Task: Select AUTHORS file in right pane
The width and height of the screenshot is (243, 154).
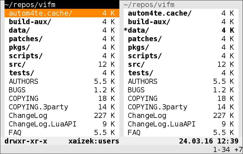Action: click(x=181, y=81)
